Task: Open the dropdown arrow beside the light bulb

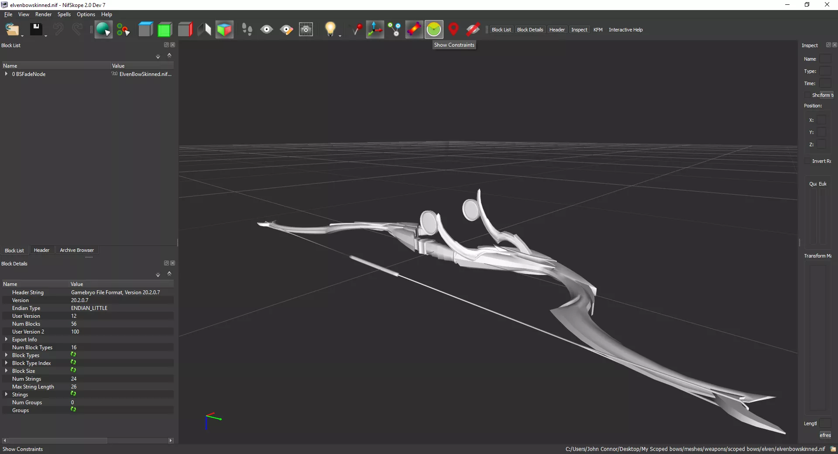Action: [x=340, y=35]
